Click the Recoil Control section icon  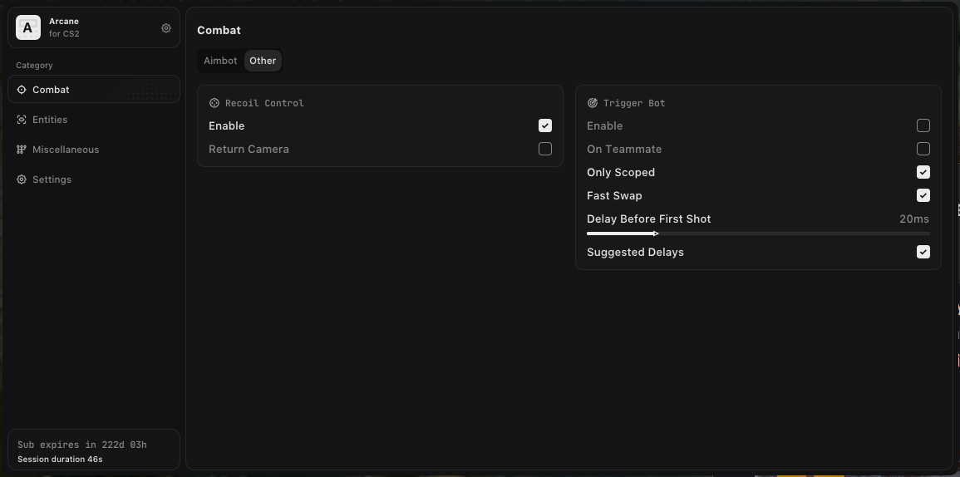pos(214,103)
